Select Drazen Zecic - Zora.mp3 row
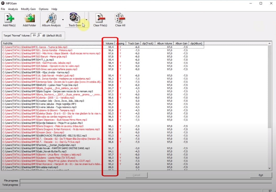 tap(103, 133)
